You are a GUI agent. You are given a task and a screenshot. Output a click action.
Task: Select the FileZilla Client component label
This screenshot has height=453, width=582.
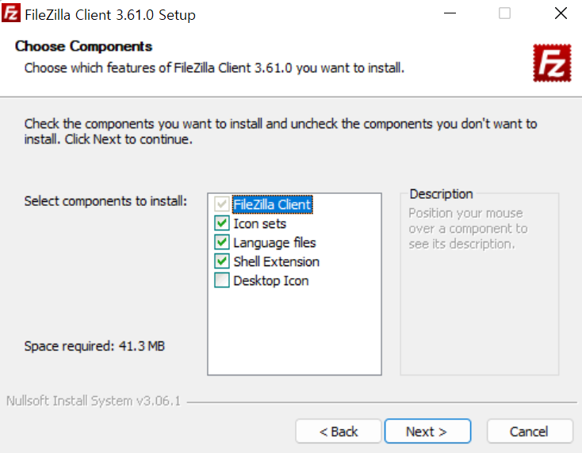pos(273,204)
